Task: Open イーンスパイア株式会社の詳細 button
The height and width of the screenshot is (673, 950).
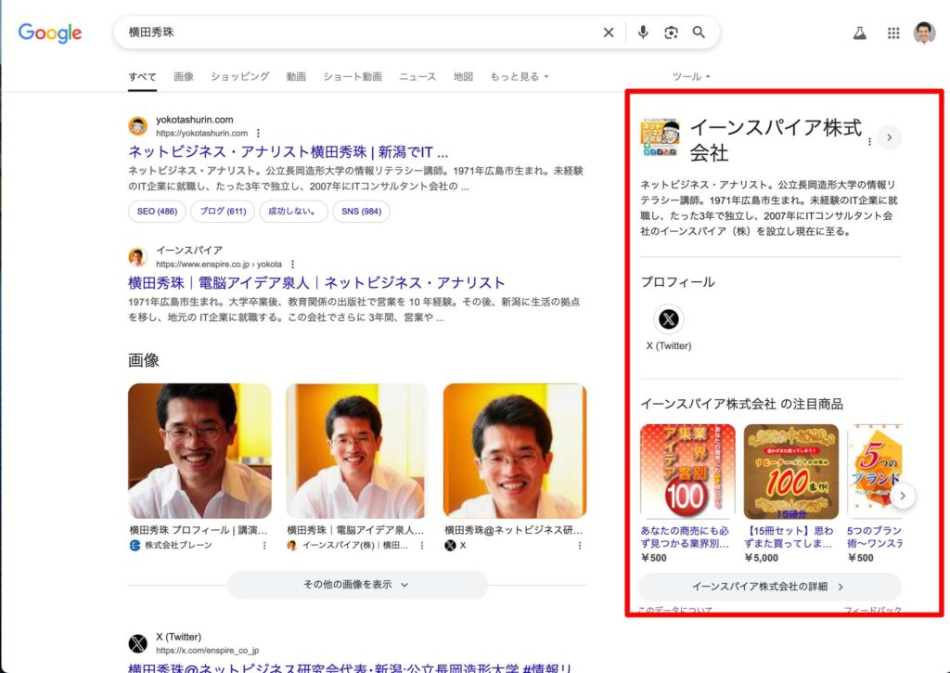Action: click(769, 587)
